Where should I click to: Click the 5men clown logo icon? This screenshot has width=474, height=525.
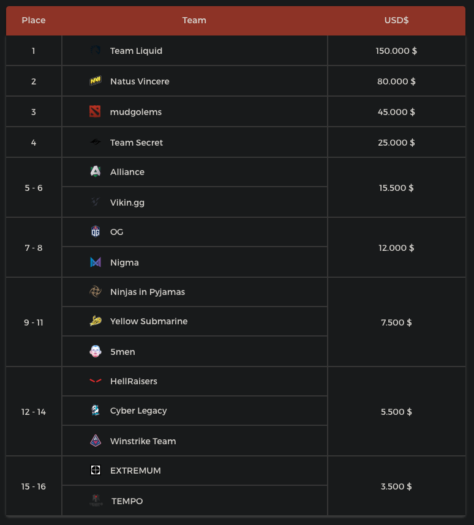pyautogui.click(x=95, y=352)
